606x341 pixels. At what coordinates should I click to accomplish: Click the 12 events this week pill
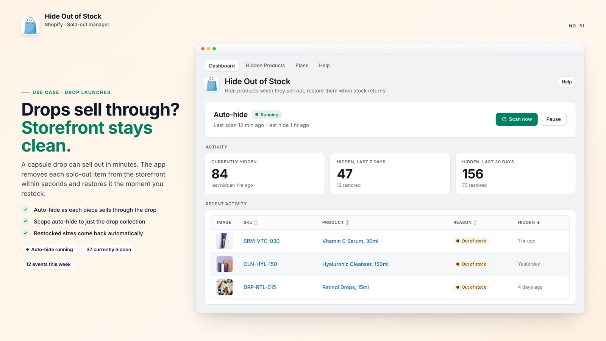click(x=48, y=264)
